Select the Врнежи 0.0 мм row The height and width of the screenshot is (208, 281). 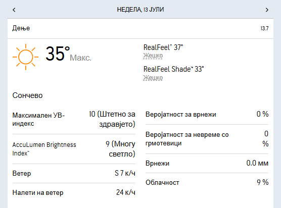207,163
